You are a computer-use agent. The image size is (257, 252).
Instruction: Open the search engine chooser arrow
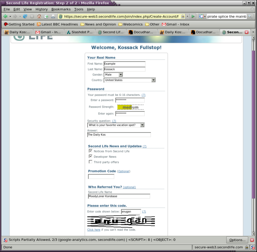[x=205, y=16]
